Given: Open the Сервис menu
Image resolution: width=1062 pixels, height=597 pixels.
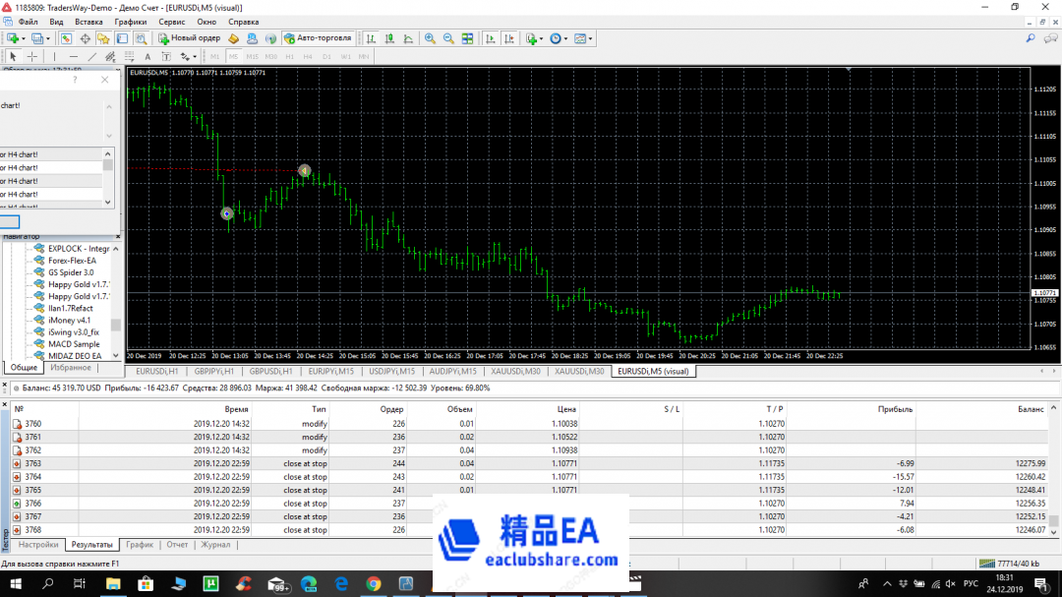Looking at the screenshot, I should coord(171,21).
